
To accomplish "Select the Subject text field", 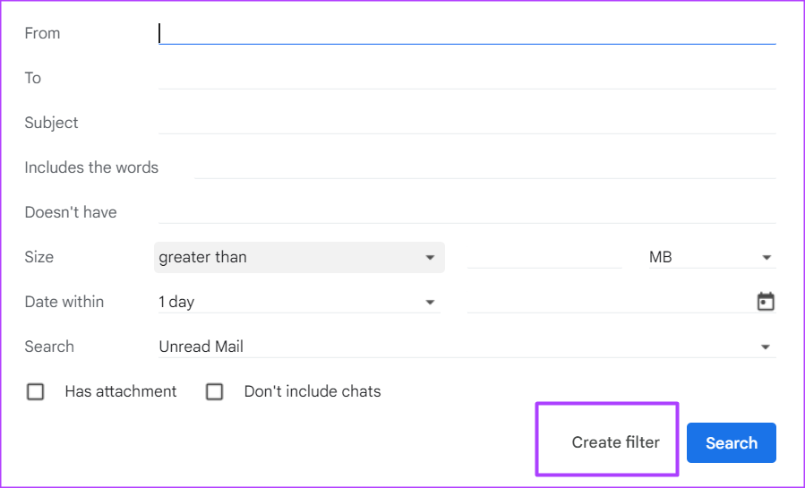I will [x=466, y=123].
